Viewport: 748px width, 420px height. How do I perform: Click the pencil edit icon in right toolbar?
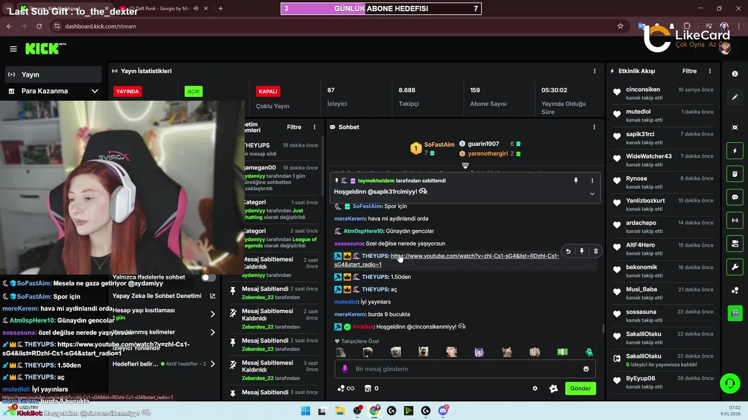tap(735, 97)
